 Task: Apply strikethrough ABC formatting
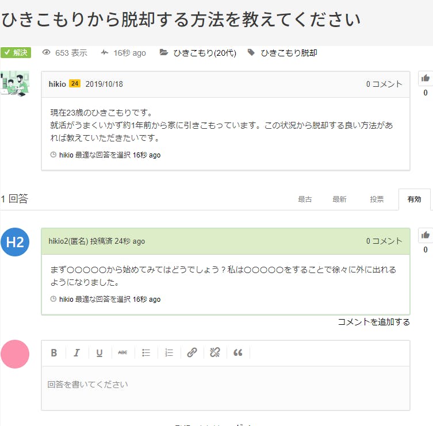(x=122, y=352)
